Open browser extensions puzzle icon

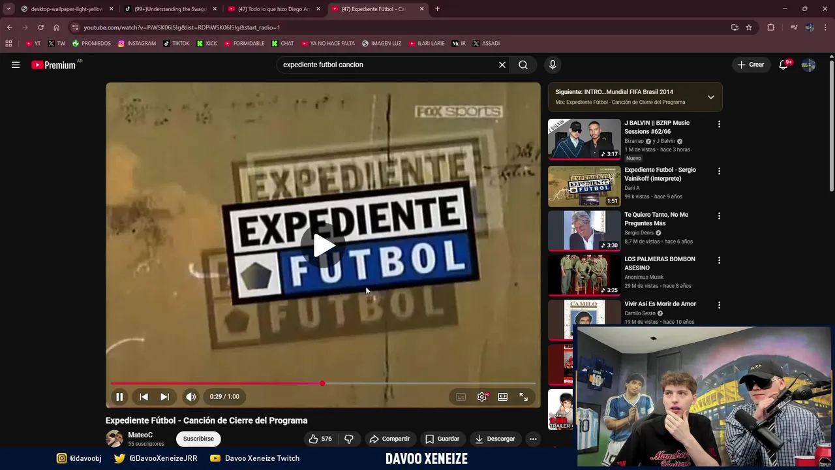coord(770,27)
